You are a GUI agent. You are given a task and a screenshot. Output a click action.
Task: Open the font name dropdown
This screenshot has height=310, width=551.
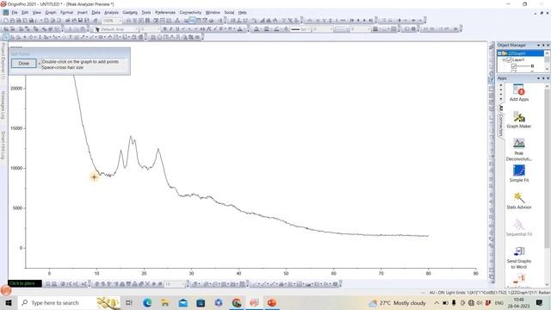click(136, 29)
